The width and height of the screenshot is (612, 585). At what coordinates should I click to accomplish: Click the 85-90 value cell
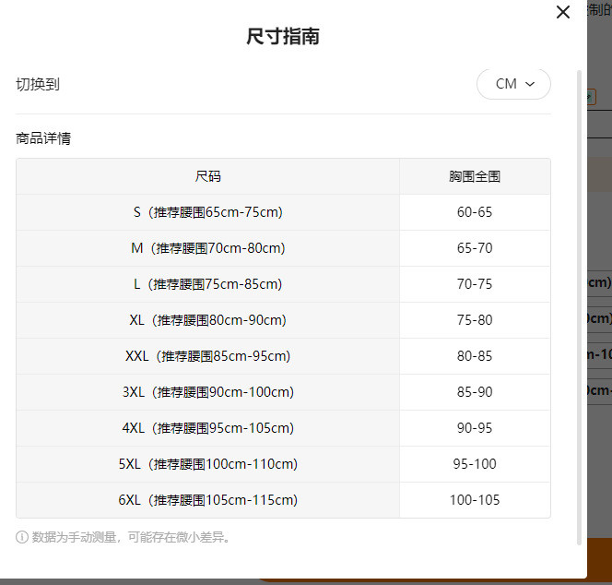click(x=475, y=392)
